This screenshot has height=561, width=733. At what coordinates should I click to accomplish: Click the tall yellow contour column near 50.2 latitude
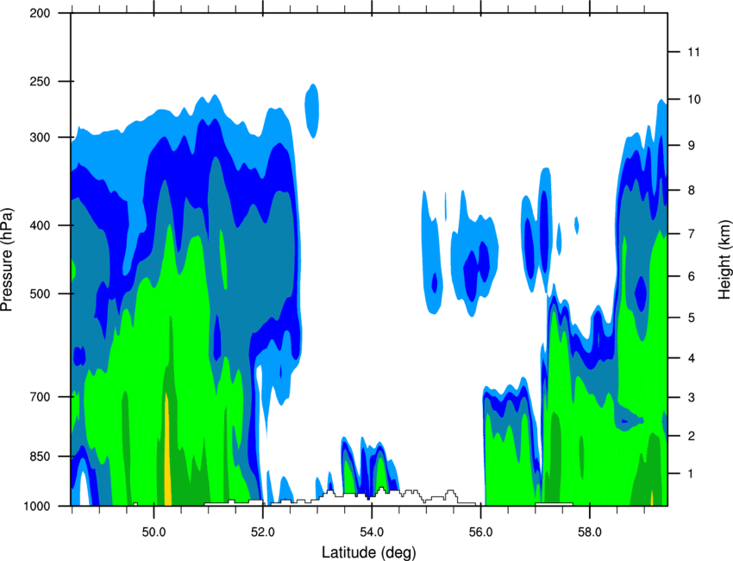[x=167, y=449]
